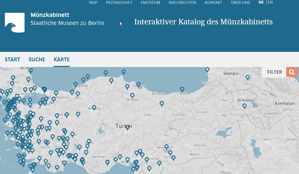Click the pin beside the Türkei label
Image resolution: width=299 pixels, height=174 pixels.
coord(128,127)
